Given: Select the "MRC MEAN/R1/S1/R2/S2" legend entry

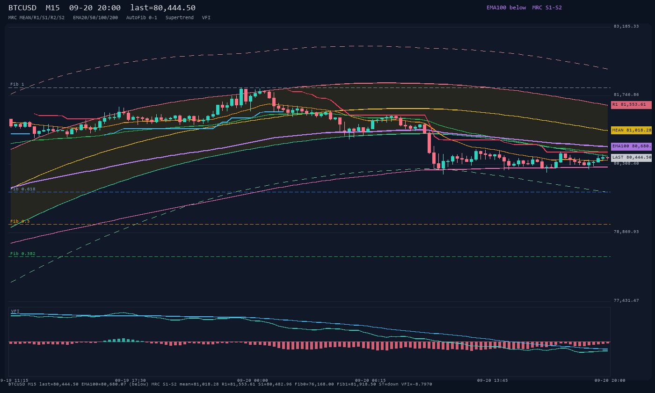Looking at the screenshot, I should [x=36, y=18].
